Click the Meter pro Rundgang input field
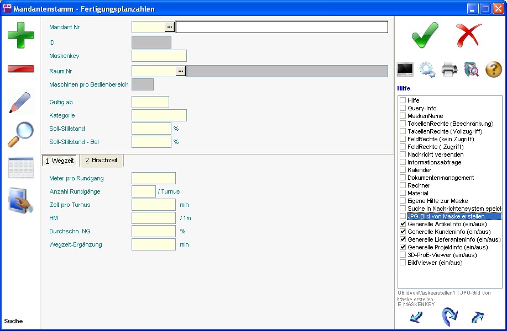The image size is (507, 331). 153,178
